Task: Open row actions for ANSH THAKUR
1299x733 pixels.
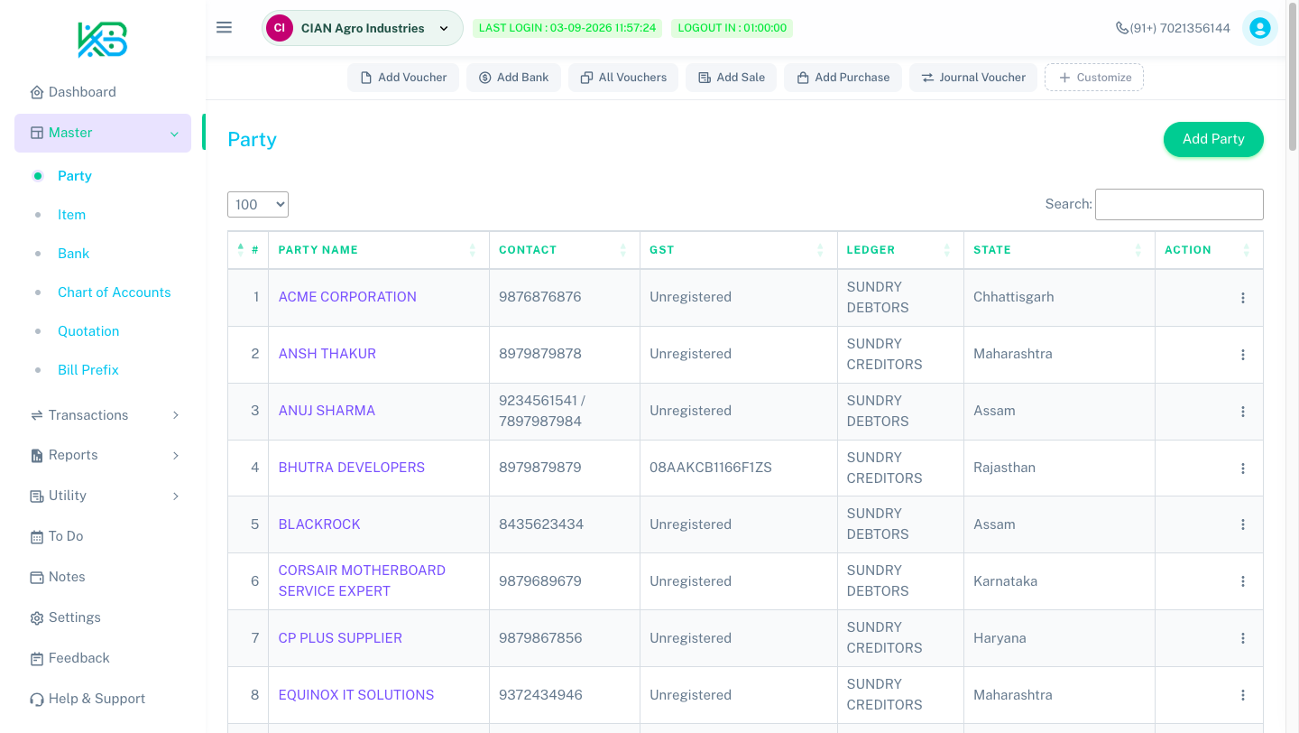Action: 1243,355
